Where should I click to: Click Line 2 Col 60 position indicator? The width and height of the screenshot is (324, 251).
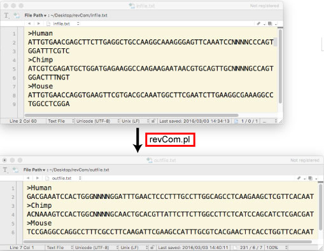23,121
